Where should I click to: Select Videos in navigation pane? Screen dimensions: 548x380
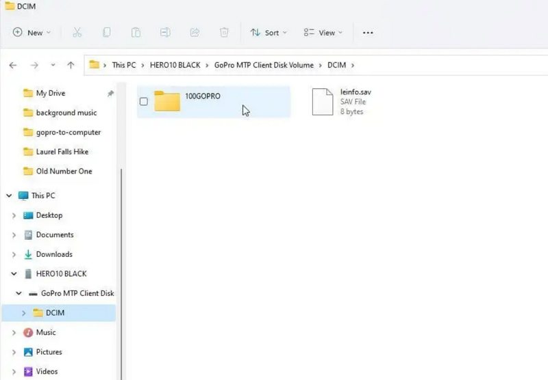[47, 372]
